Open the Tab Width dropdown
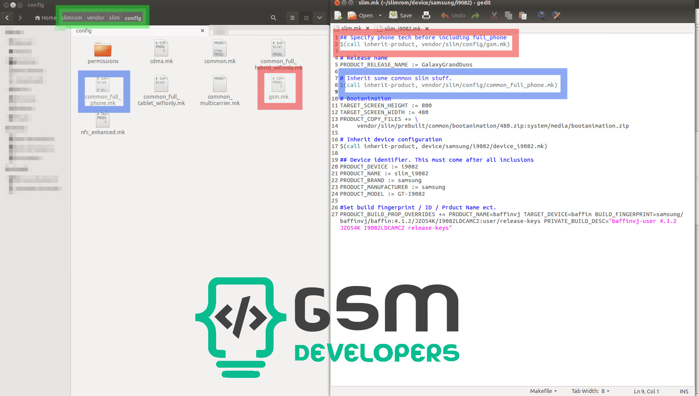 click(590, 391)
